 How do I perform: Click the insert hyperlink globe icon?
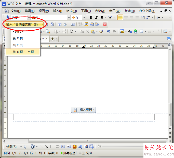pyautogui.click(x=136, y=32)
